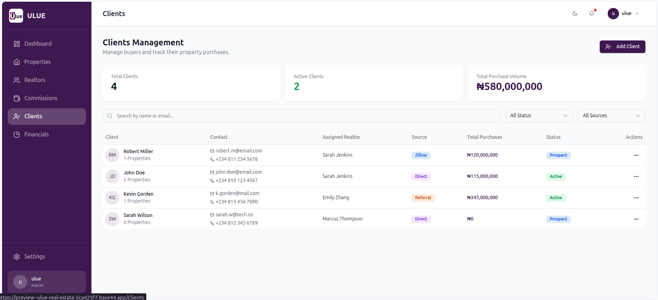This screenshot has width=658, height=300.
Task: Toggle dark mode with the moon icon
Action: (x=575, y=14)
